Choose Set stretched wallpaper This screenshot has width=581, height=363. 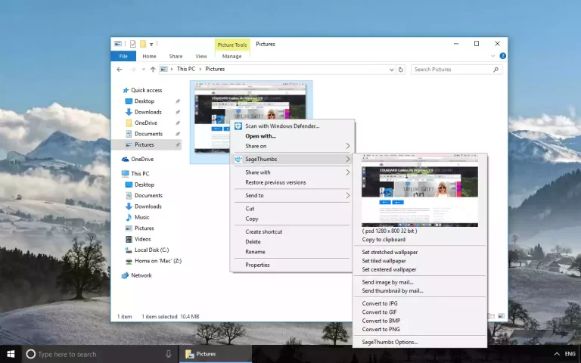[x=390, y=252]
